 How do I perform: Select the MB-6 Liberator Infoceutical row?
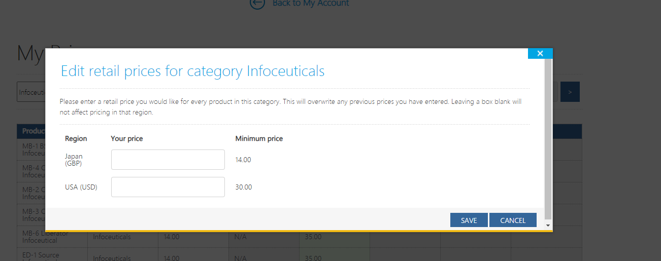299,237
